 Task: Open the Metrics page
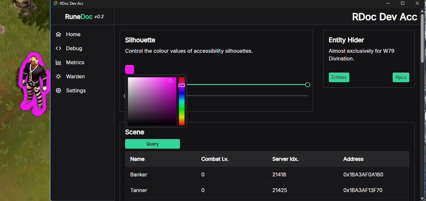(x=75, y=62)
